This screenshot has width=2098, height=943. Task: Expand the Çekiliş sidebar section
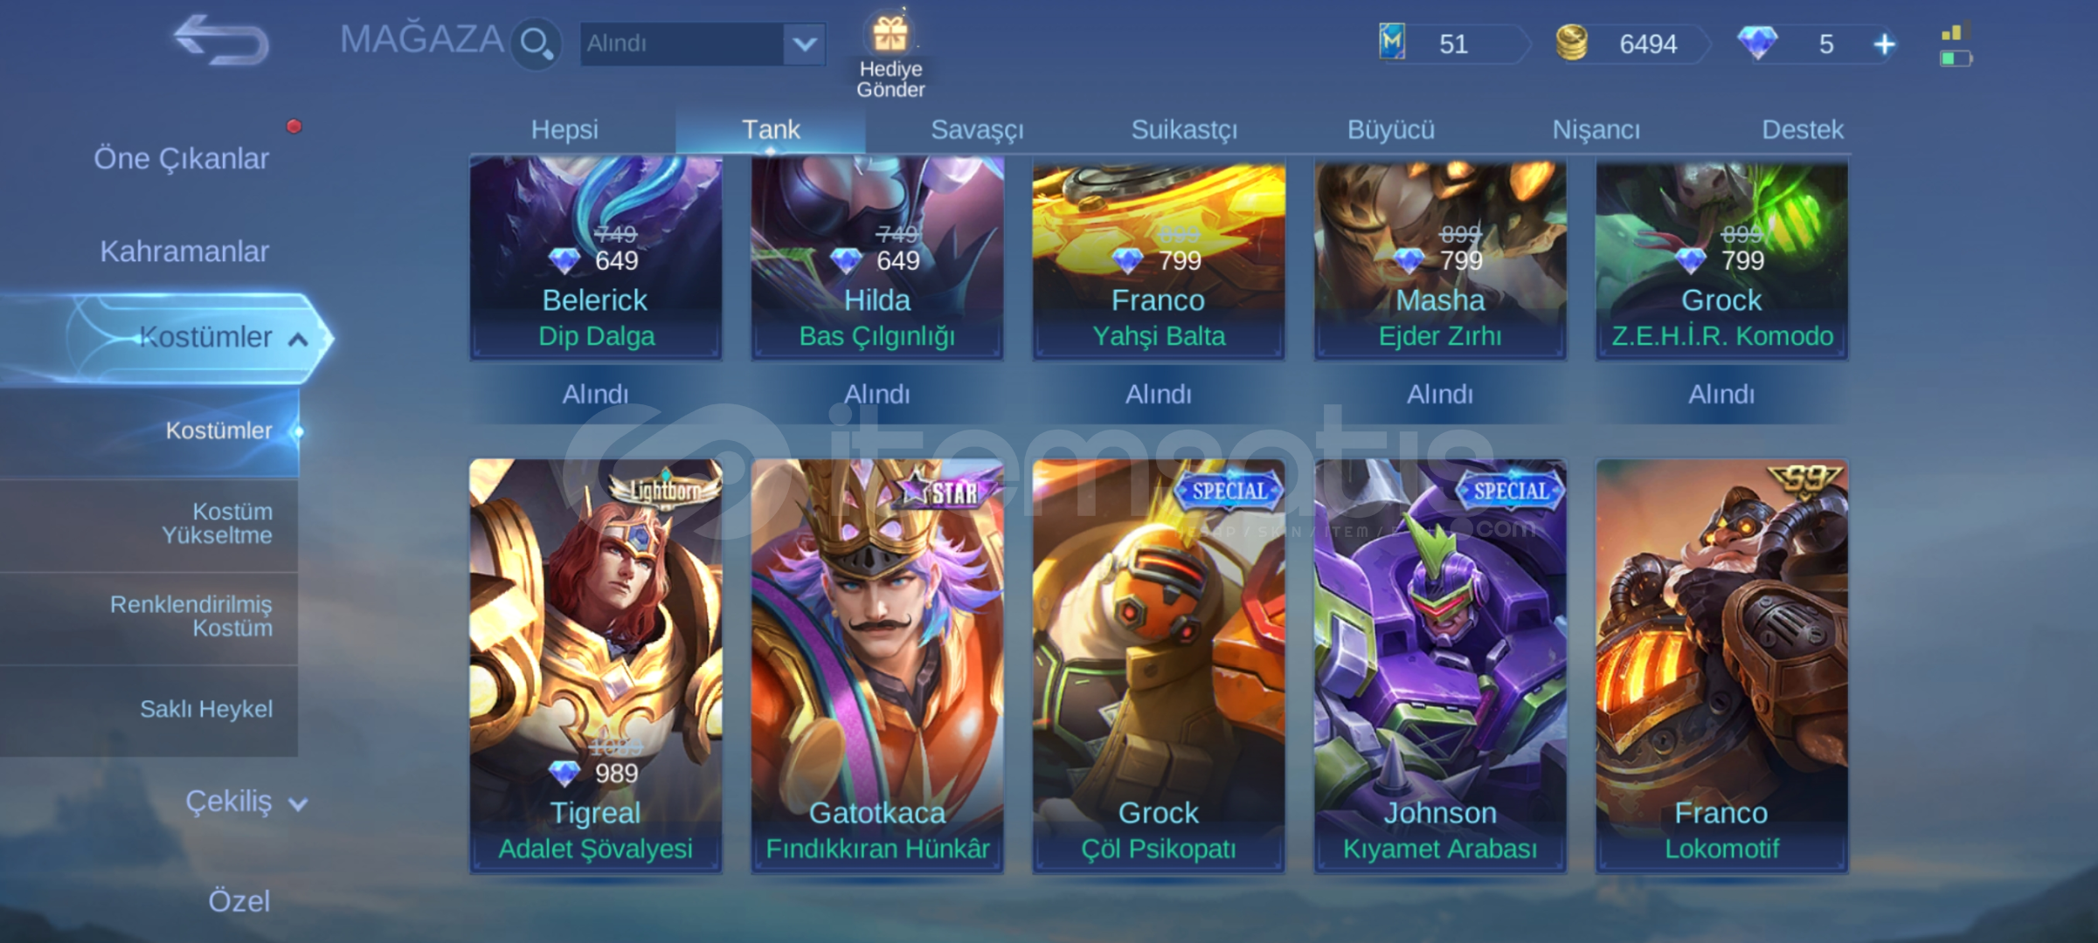click(x=298, y=804)
